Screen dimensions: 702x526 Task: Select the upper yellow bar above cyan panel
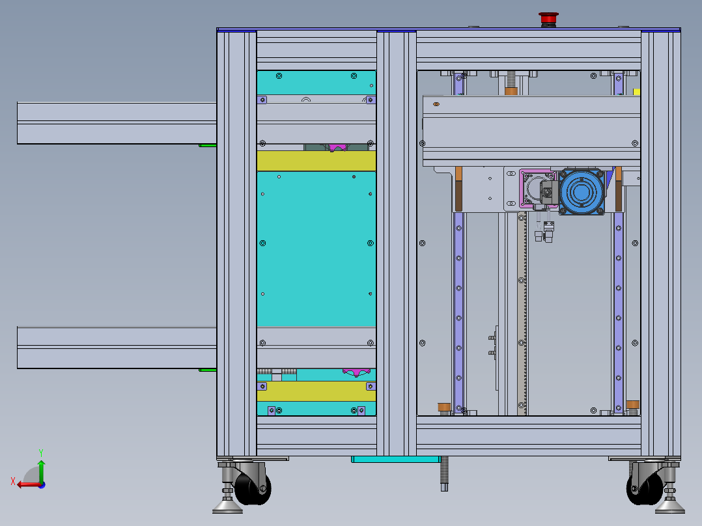pos(316,161)
